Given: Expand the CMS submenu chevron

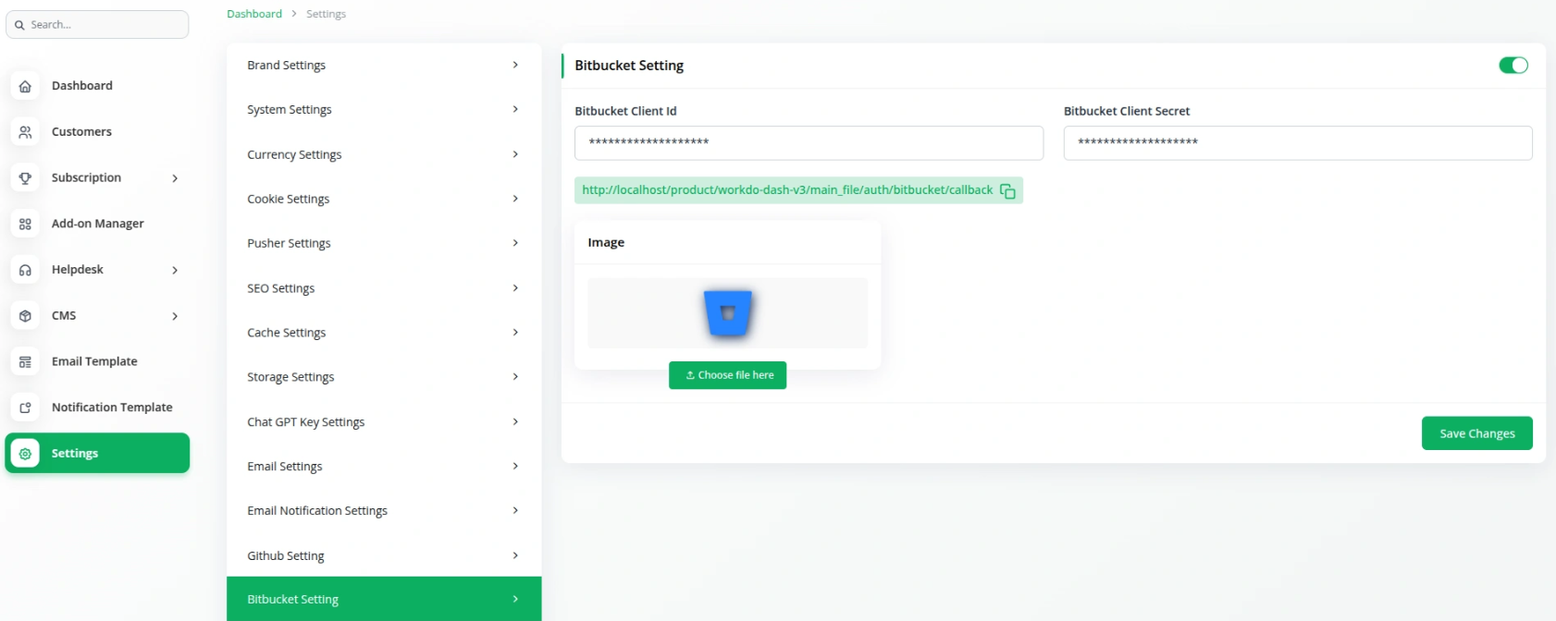Looking at the screenshot, I should point(175,316).
